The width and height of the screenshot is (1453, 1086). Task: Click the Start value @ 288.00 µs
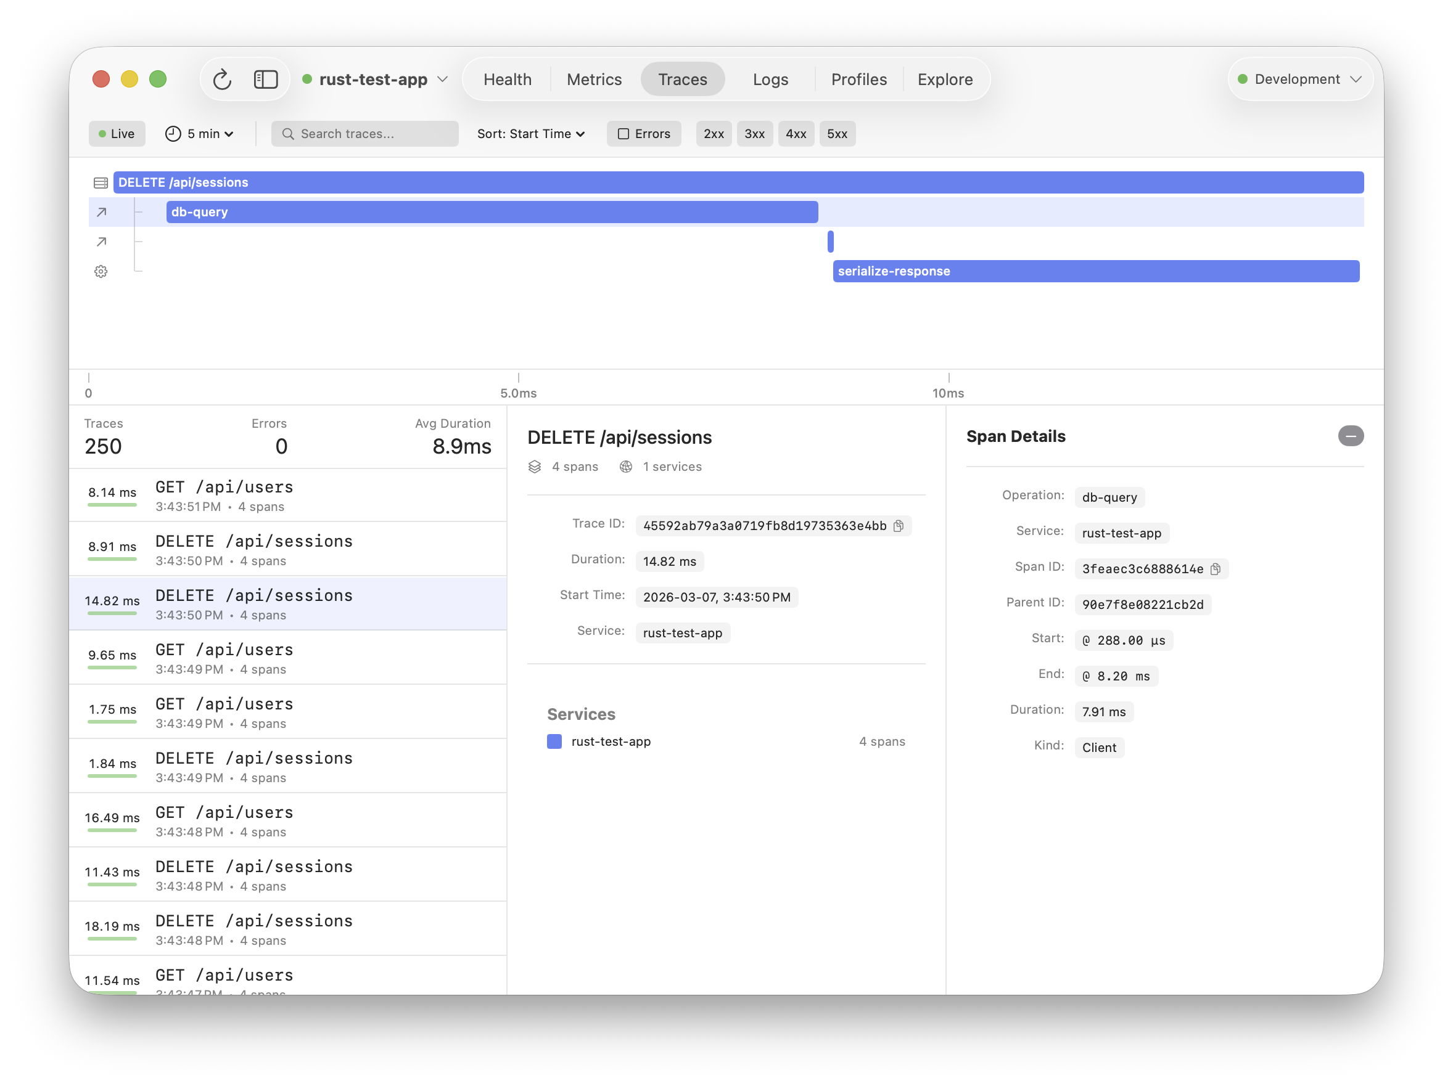[x=1123, y=641]
